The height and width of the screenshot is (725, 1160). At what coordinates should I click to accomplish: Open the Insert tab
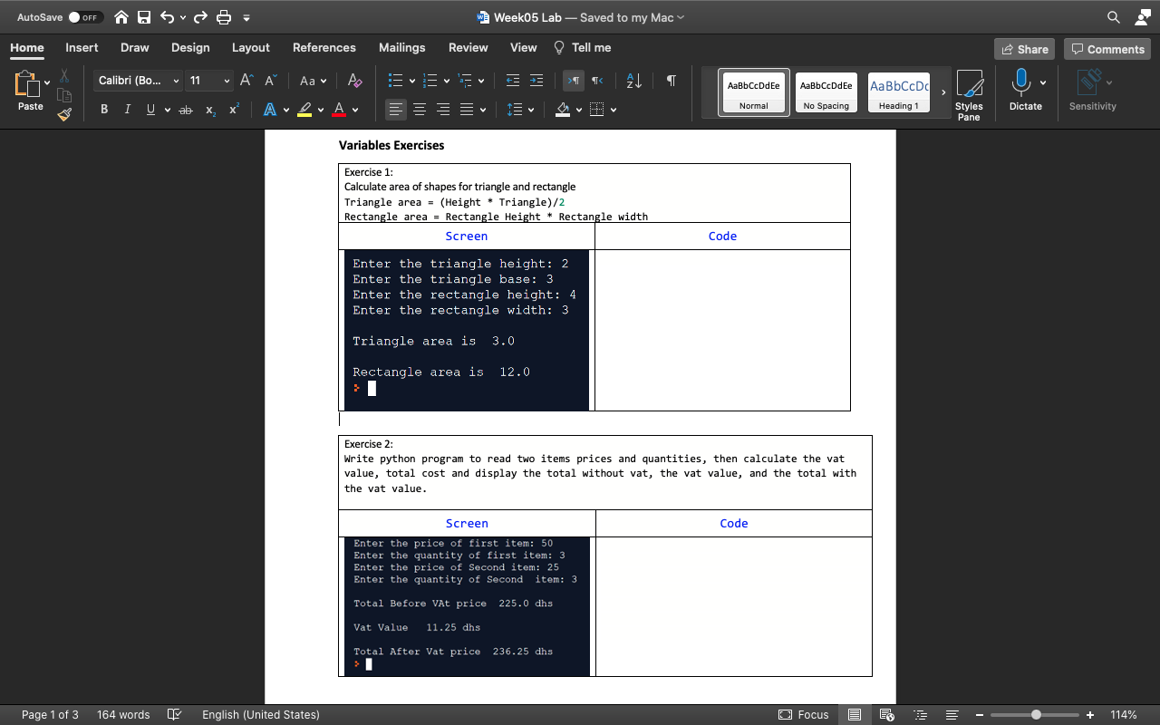pyautogui.click(x=82, y=47)
